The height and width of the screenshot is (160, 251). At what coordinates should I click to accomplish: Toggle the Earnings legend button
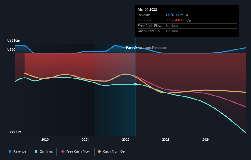click(44, 152)
